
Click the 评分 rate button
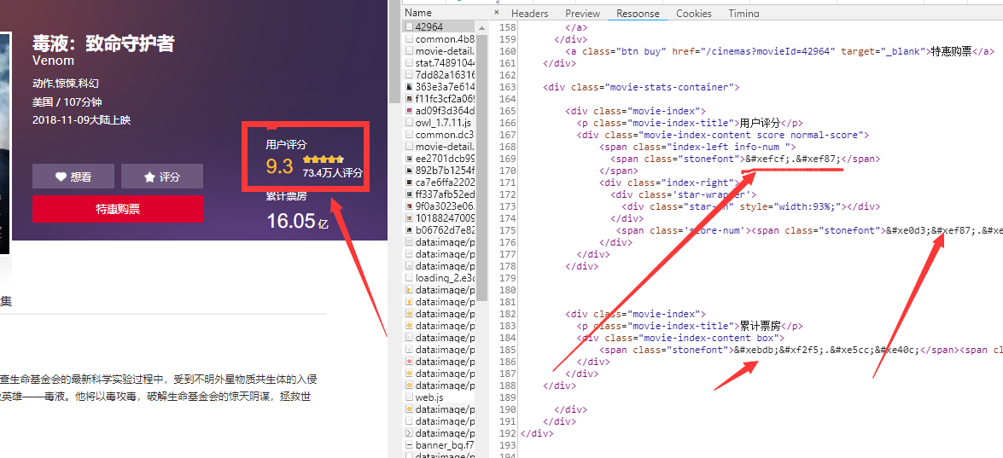tap(162, 177)
